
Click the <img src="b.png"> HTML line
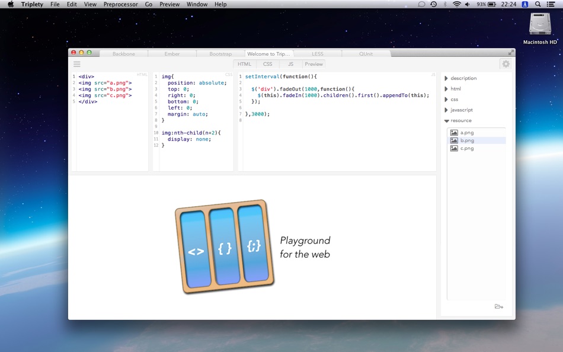pos(105,89)
